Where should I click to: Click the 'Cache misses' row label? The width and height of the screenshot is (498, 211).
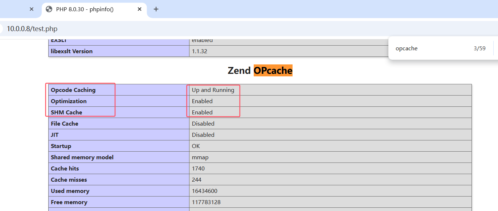tap(69, 180)
